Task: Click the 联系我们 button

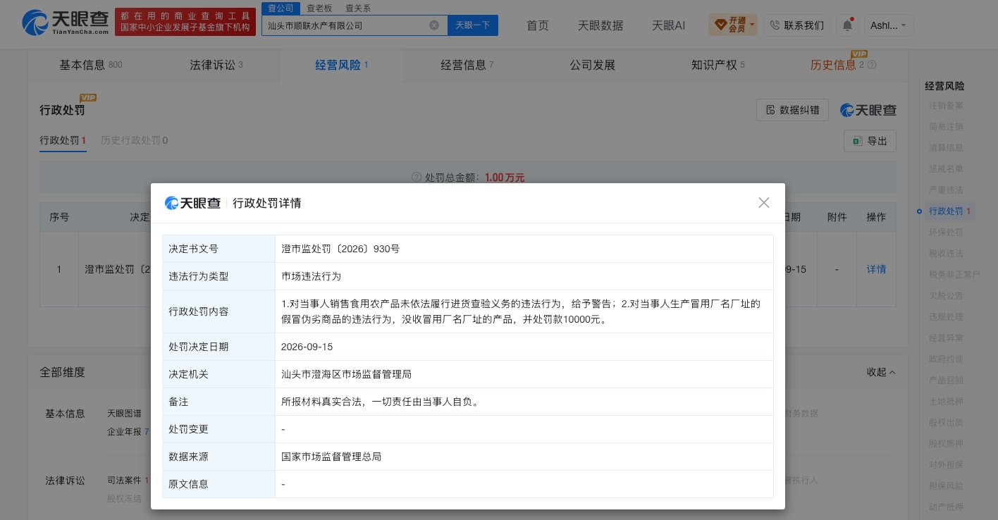Action: 797,25
